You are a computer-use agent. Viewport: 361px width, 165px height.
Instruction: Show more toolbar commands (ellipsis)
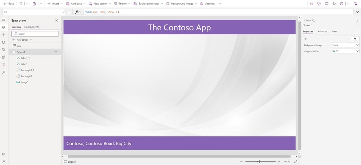click(x=220, y=4)
